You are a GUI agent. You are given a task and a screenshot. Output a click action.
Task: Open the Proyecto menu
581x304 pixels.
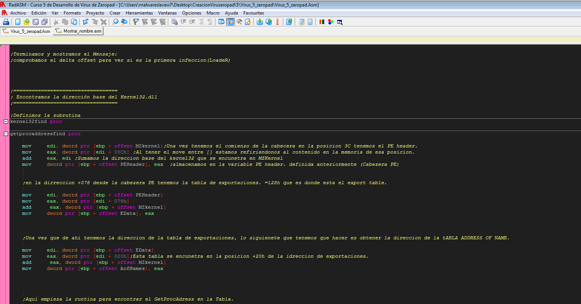[95, 13]
